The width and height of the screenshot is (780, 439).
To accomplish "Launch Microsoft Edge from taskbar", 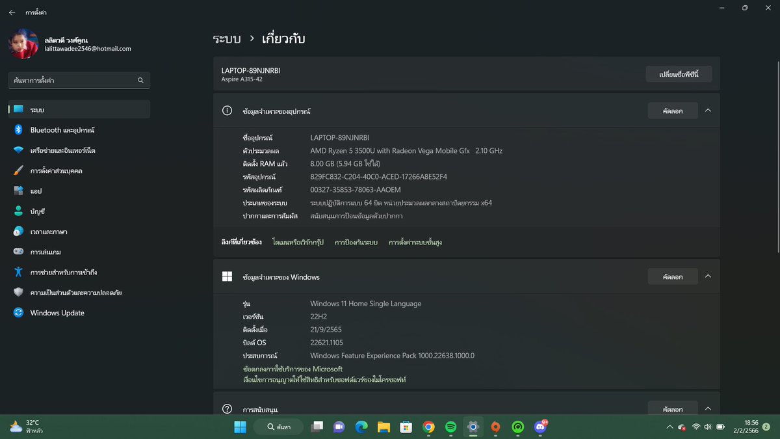I will [x=361, y=427].
